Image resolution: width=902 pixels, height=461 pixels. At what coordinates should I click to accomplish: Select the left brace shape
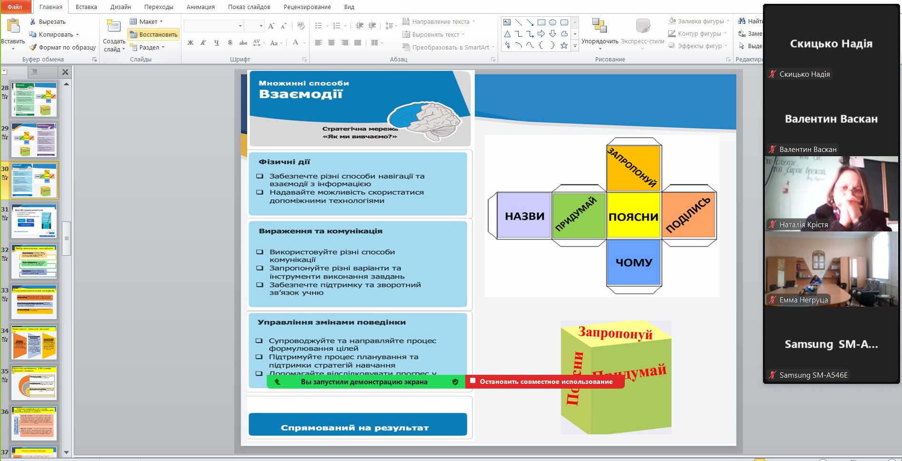541,45
